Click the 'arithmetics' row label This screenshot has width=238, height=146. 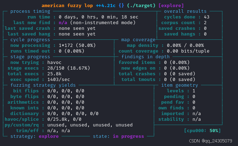(23, 102)
